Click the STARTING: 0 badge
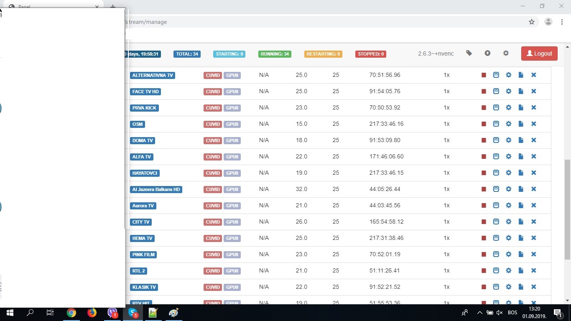The width and height of the screenshot is (571, 321). [229, 54]
